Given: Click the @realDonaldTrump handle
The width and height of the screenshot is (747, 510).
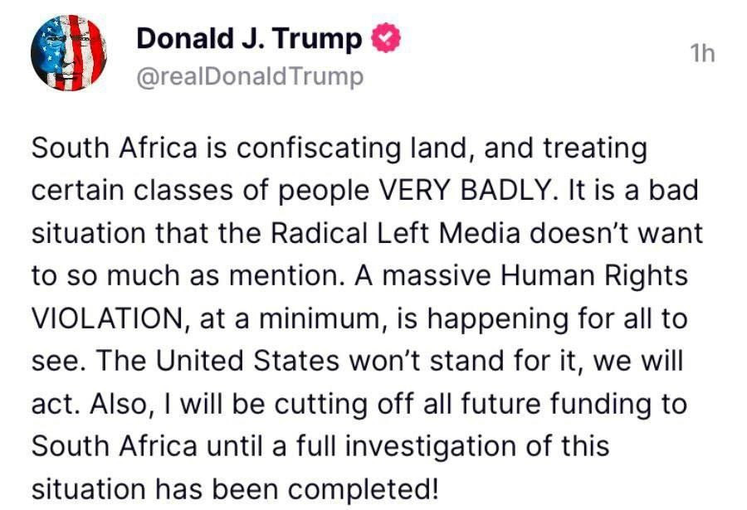Looking at the screenshot, I should click(250, 76).
